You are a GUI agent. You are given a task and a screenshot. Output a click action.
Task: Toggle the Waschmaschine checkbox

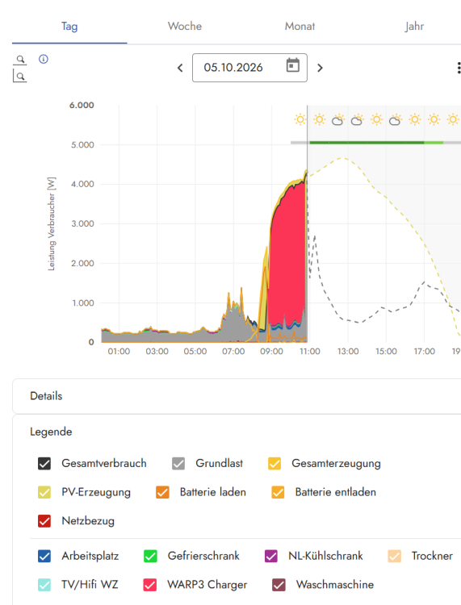coord(279,585)
